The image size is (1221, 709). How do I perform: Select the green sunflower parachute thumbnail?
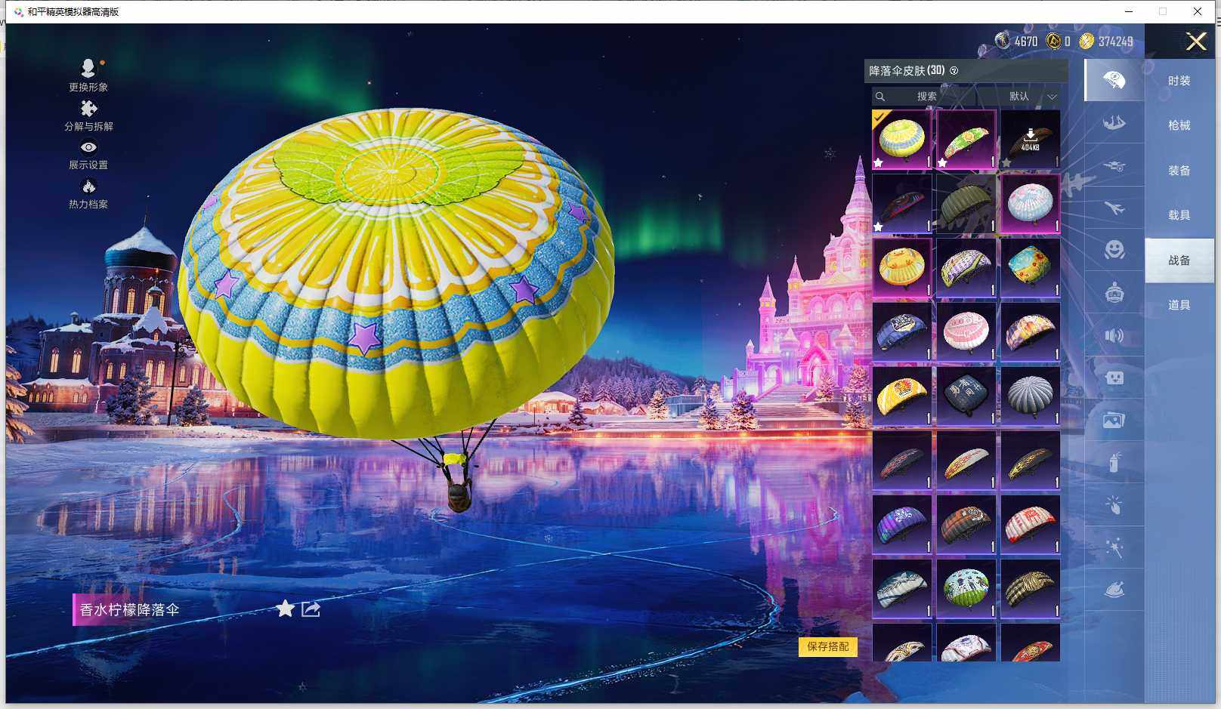(966, 139)
